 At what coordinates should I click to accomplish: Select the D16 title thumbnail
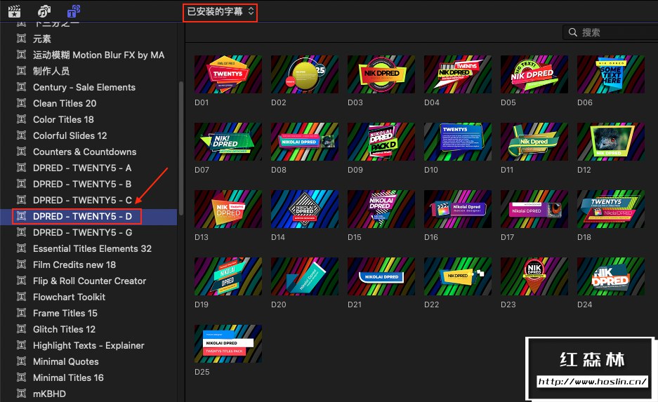point(458,209)
